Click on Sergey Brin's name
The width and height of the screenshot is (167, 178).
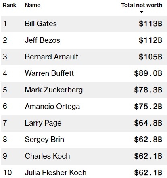click(x=44, y=140)
